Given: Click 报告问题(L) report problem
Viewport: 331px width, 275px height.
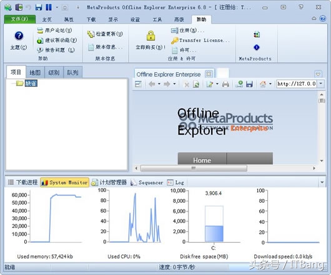Looking at the screenshot, I should coord(56,50).
